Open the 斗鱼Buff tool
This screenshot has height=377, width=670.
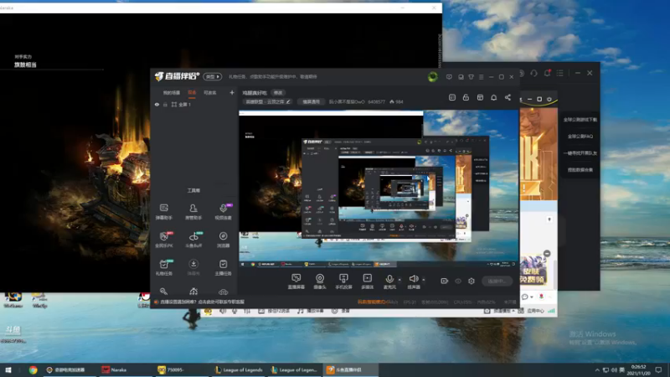(x=193, y=240)
